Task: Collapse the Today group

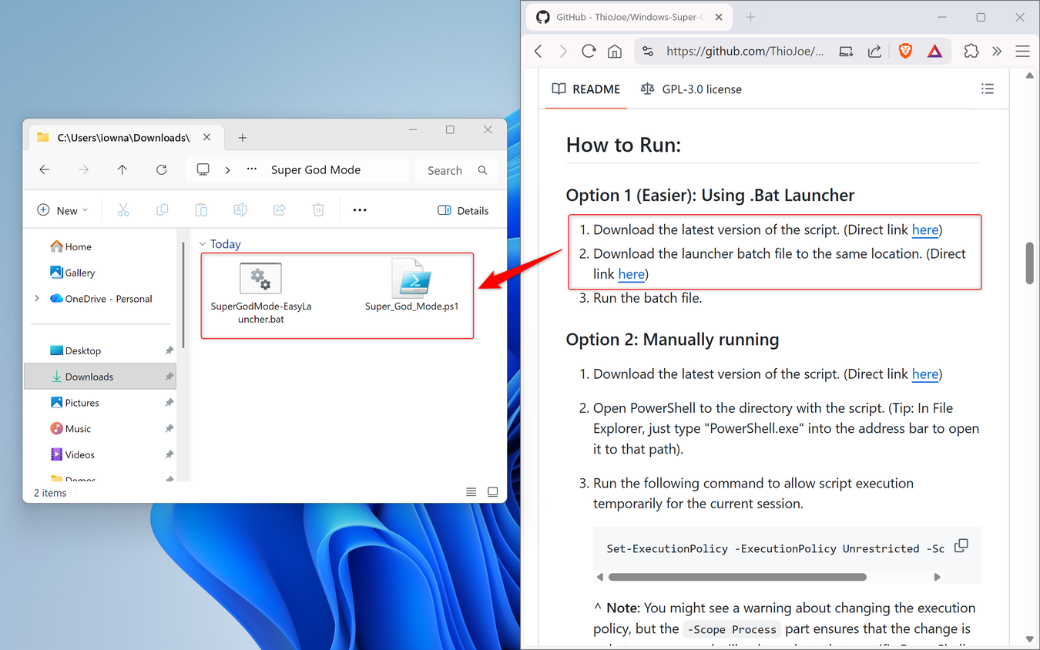Action: 203,244
